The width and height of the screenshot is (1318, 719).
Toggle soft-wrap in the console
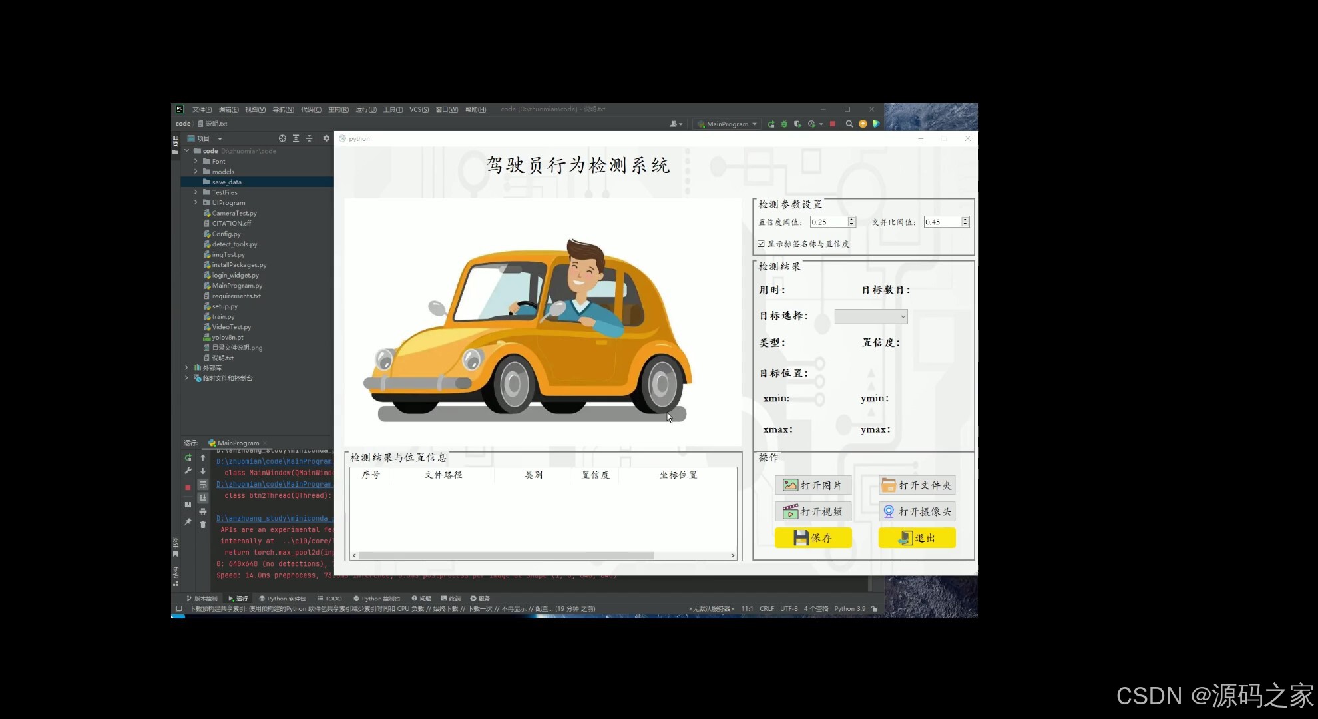click(x=203, y=485)
